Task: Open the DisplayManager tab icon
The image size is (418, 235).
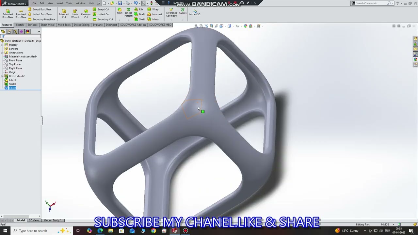Action: (27, 32)
